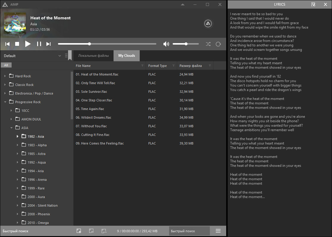The image size is (332, 237).
Task: Click the All filter button
Action: (6, 65)
